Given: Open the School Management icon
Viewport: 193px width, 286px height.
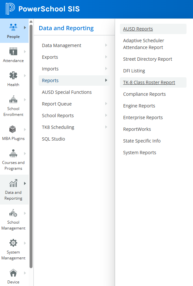Looking at the screenshot, I should 13,213.
